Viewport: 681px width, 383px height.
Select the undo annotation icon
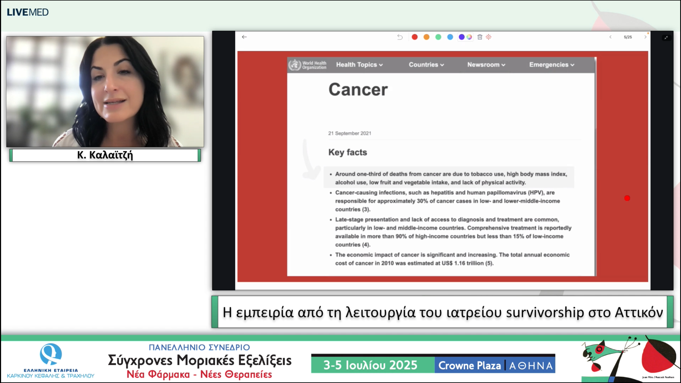pyautogui.click(x=400, y=37)
